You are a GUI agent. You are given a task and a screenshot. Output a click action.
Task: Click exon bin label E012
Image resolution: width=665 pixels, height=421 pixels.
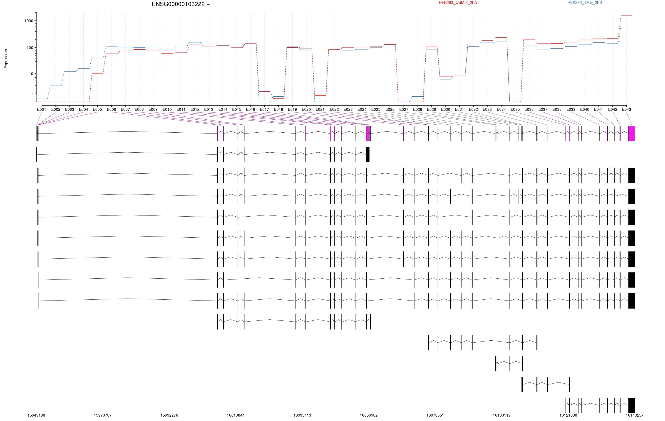195,109
